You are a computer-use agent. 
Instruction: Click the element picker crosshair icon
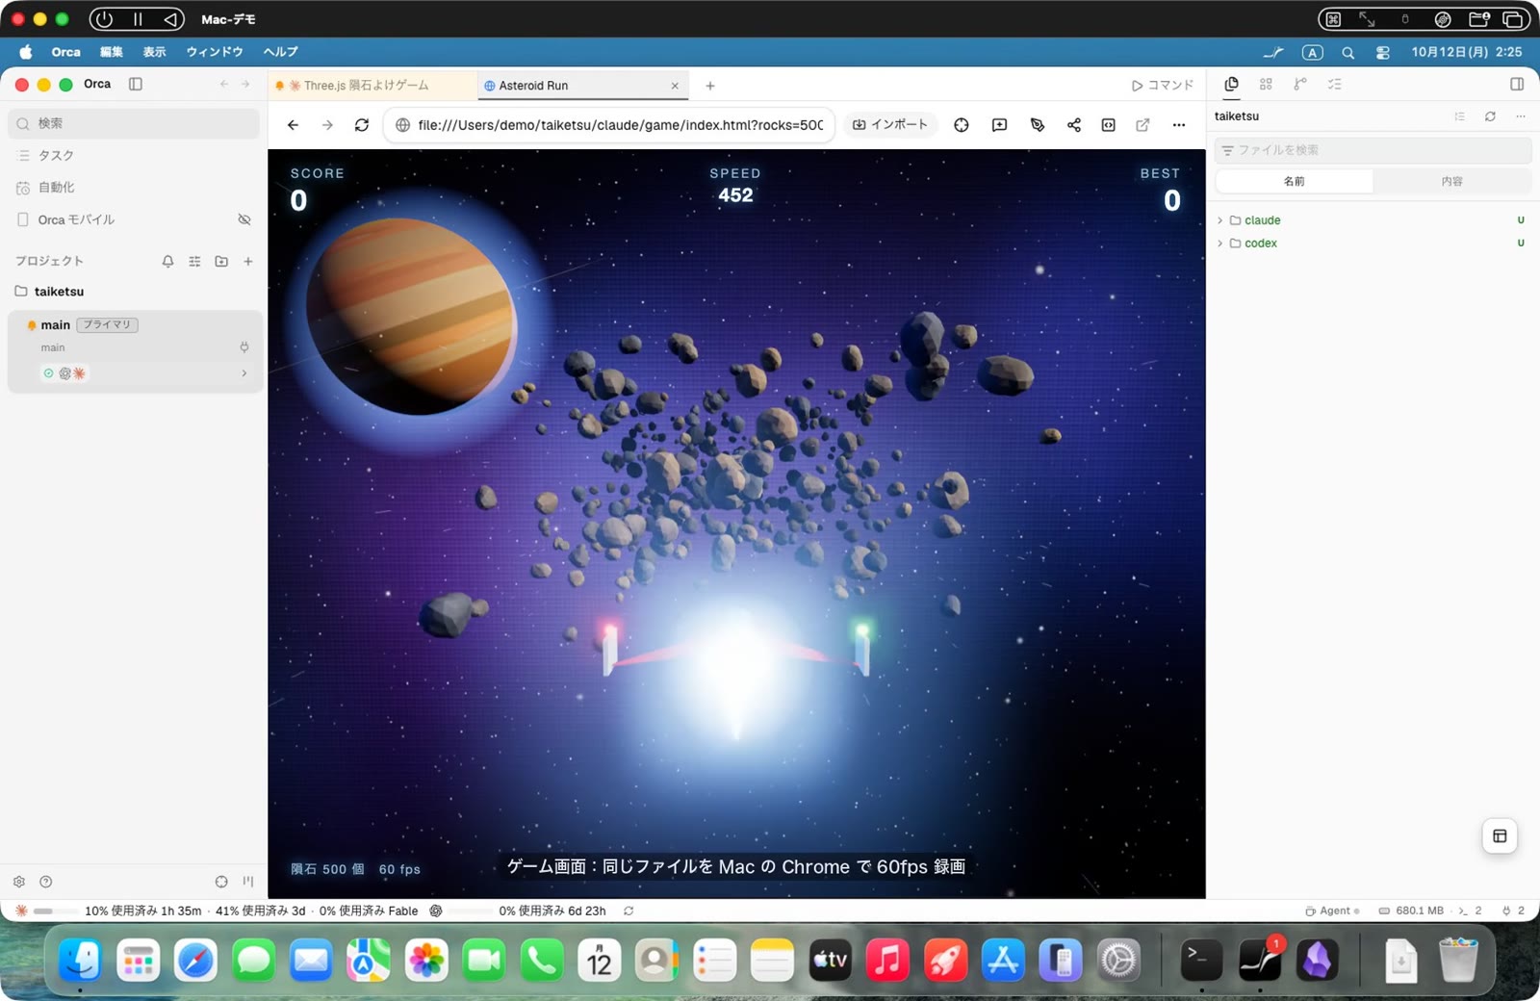[961, 125]
